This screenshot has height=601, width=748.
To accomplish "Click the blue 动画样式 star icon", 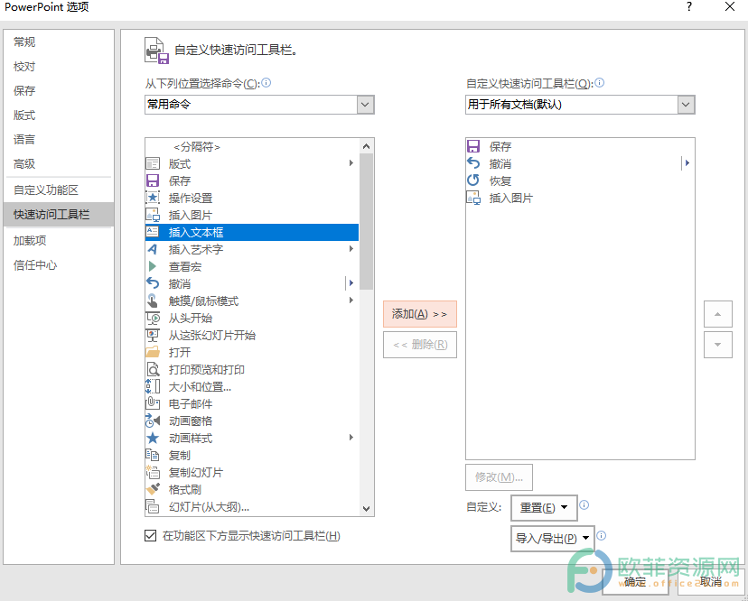I will pos(153,438).
